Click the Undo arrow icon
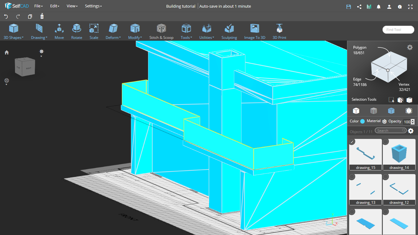 [x=6, y=17]
